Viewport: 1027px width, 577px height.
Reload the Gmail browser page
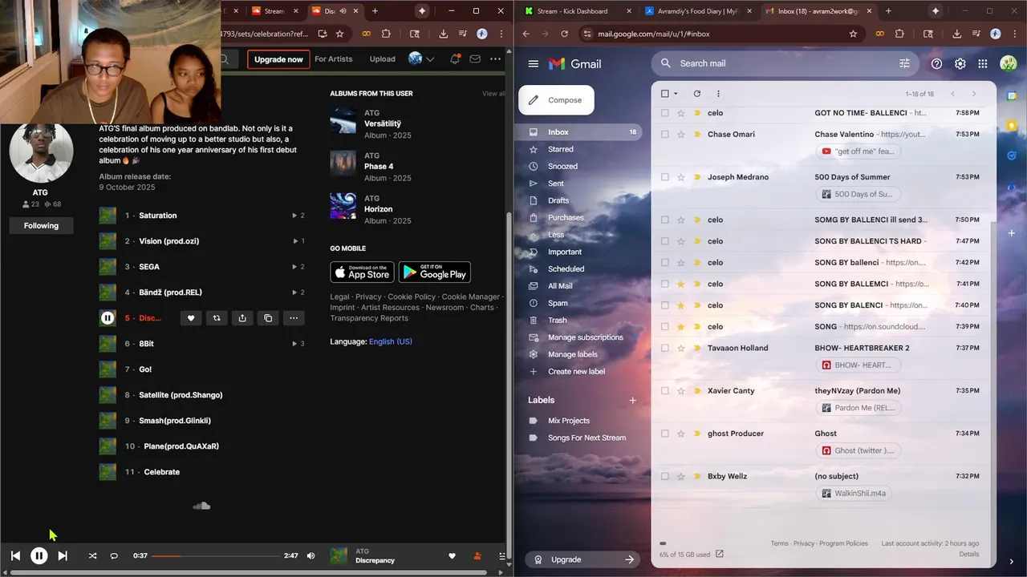[x=564, y=34]
